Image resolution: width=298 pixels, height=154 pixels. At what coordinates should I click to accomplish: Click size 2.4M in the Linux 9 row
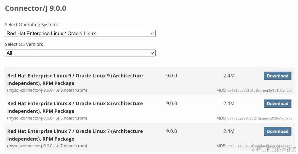pos(229,76)
